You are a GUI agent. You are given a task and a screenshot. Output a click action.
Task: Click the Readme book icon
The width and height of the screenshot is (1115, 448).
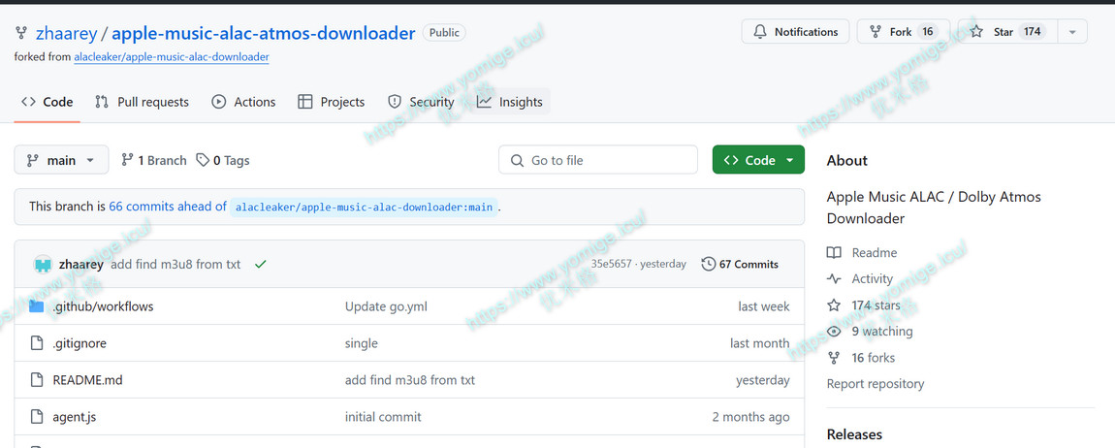834,253
